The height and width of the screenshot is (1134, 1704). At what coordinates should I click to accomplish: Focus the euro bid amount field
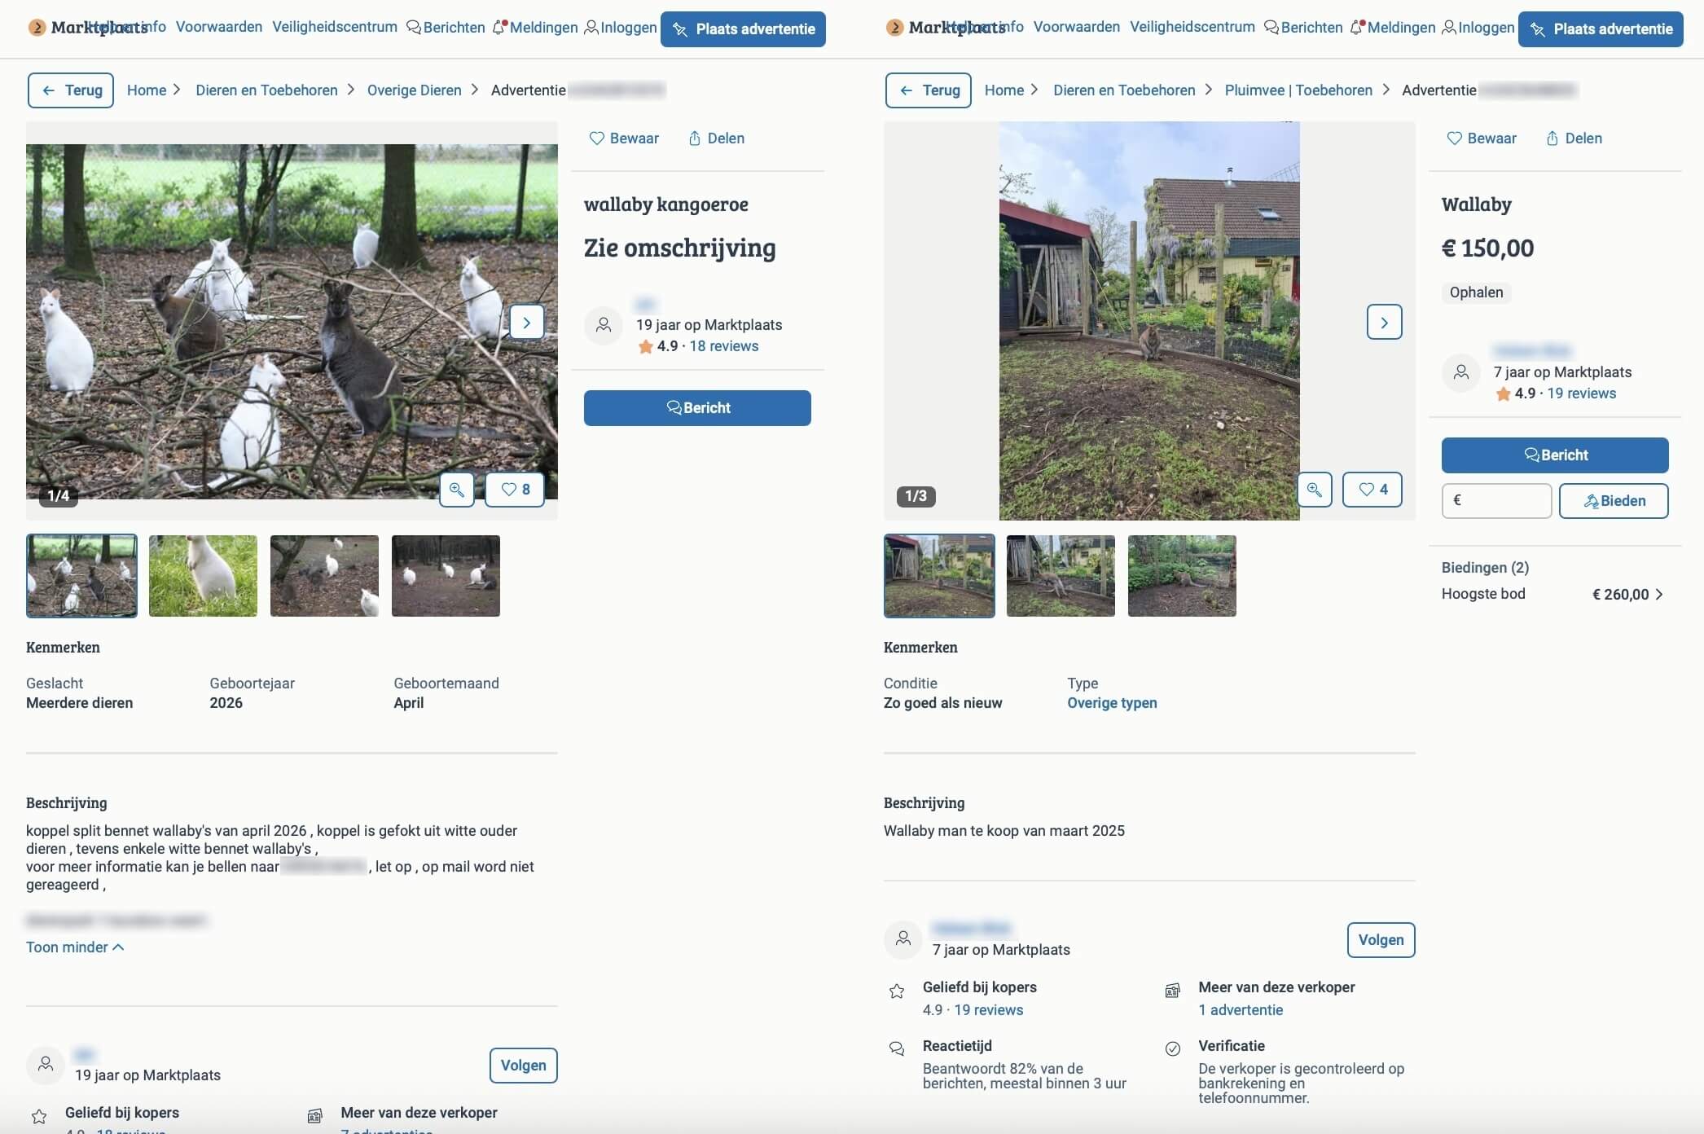tap(1496, 501)
